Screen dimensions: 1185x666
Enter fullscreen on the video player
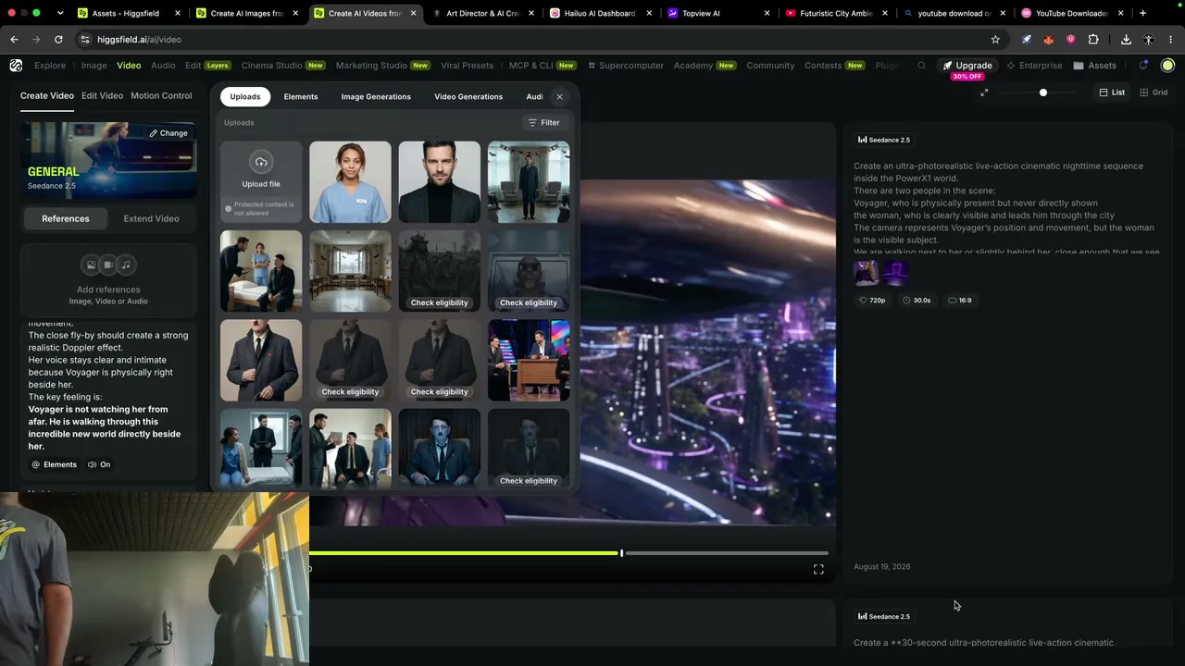tap(818, 569)
